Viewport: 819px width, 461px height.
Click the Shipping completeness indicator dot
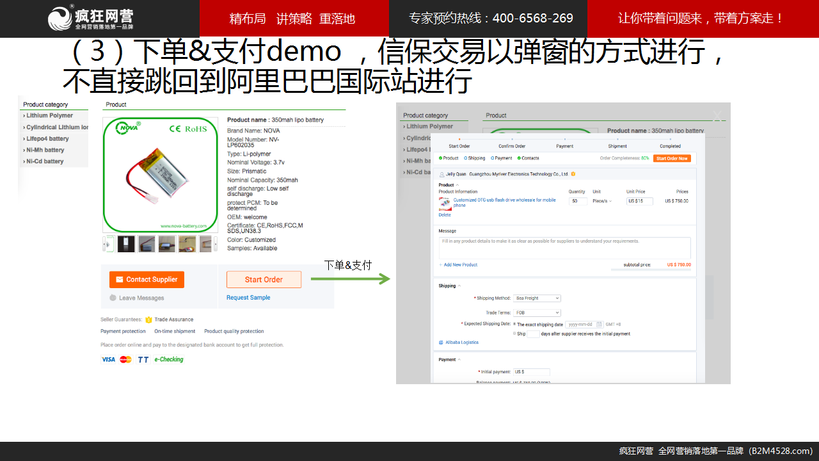[x=465, y=158]
